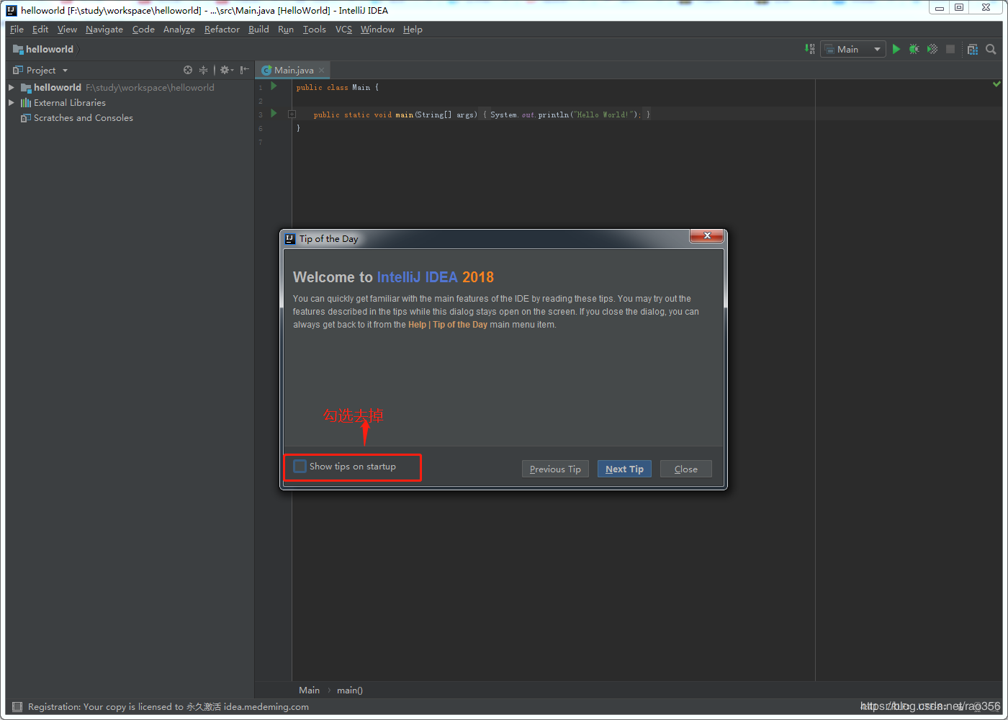
Task: Click the closing brace on line 6
Action: tap(298, 128)
